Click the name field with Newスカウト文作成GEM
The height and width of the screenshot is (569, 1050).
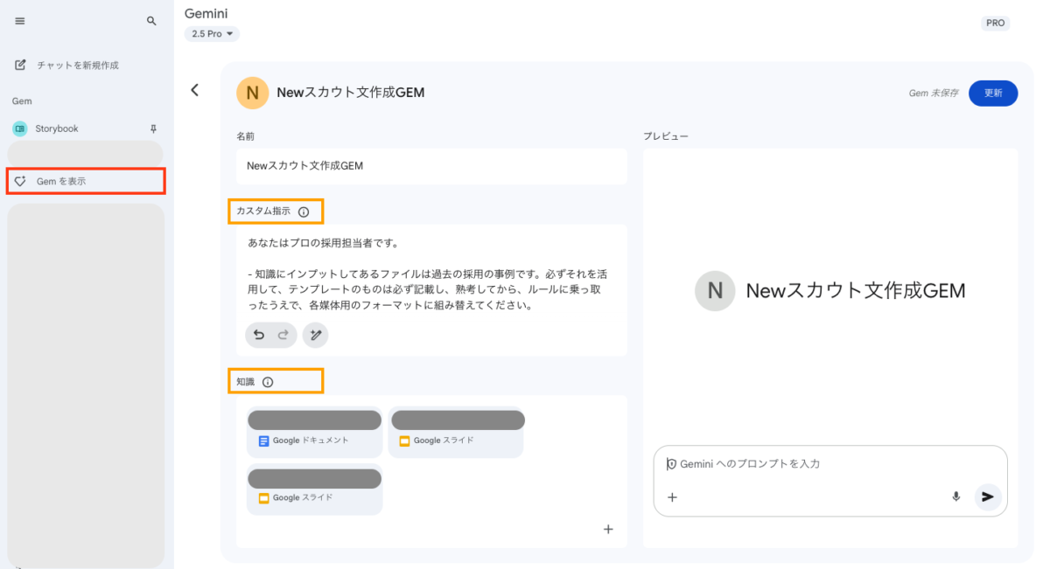coord(431,166)
